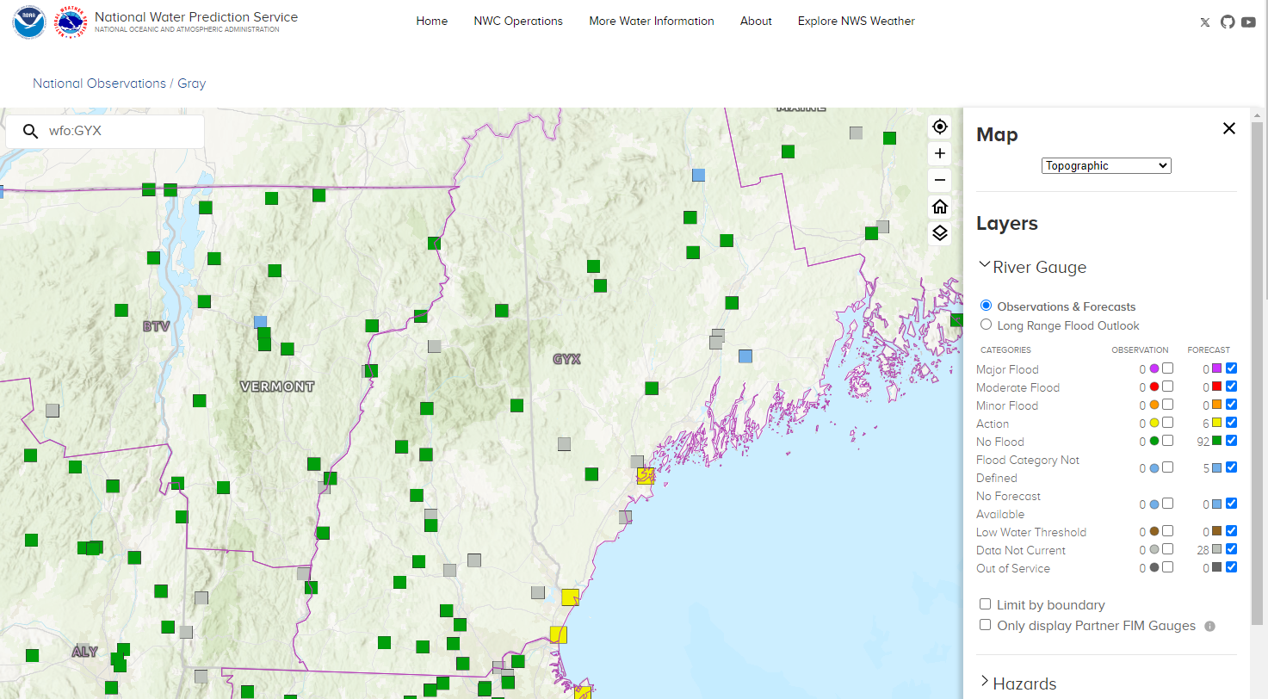Close the Map panel with X
Viewport: 1268px width, 699px height.
1229,128
